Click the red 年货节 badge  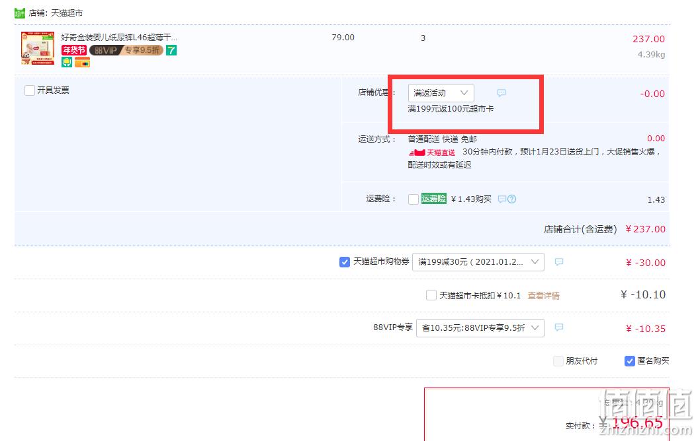tap(74, 50)
